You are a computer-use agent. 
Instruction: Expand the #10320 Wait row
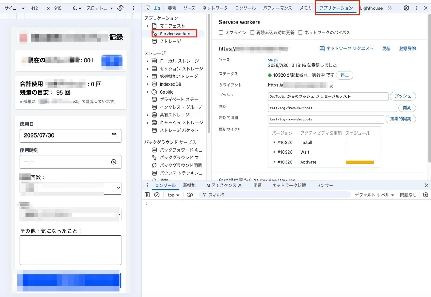coord(275,152)
